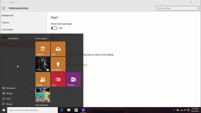Open the Calendar tile
The image size is (201, 113).
(x=43, y=49)
